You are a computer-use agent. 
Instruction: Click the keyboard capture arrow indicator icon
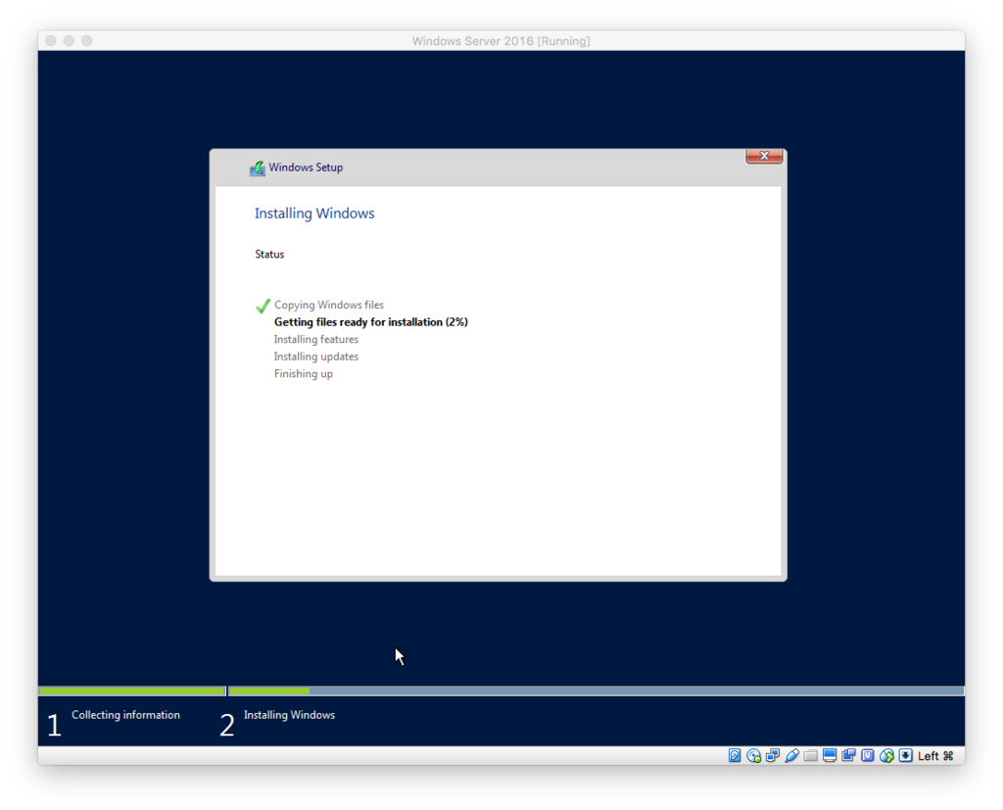(x=906, y=755)
